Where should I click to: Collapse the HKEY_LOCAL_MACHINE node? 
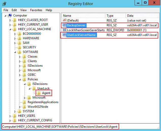10,29
